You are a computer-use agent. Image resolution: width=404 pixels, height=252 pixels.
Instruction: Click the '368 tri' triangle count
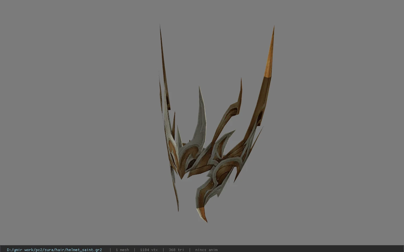[176, 250]
